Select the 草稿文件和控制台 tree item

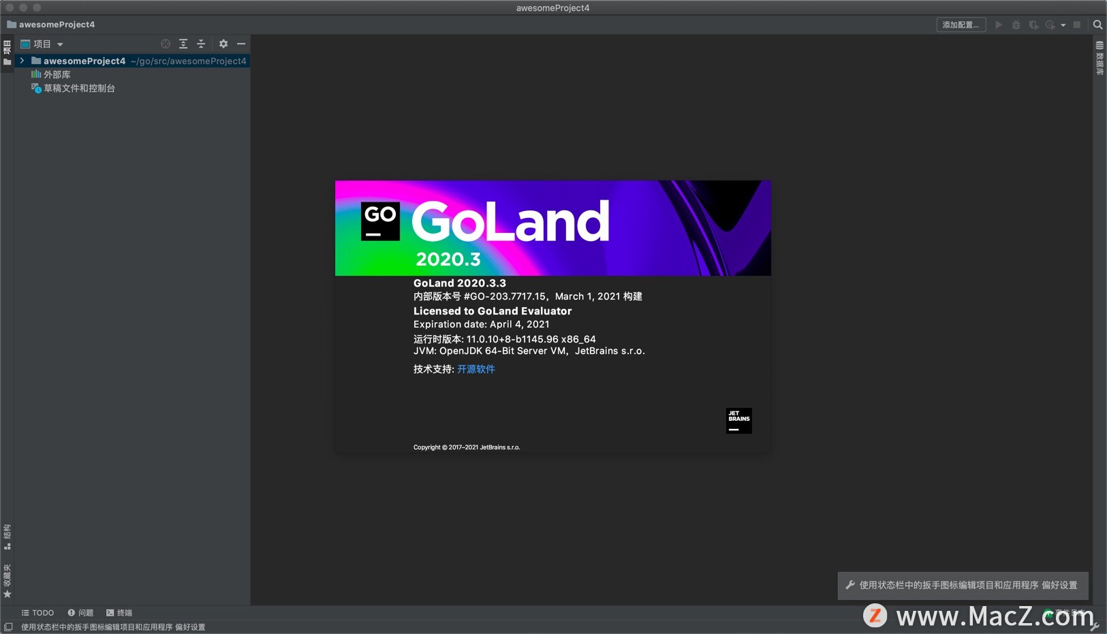click(73, 88)
